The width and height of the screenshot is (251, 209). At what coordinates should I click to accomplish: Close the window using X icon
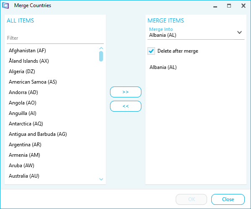(x=243, y=6)
